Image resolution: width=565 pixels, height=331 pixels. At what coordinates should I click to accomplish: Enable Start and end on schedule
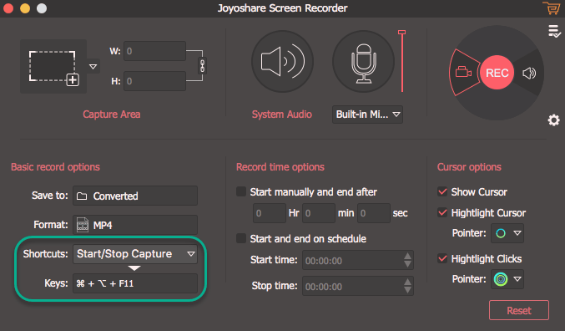point(241,238)
